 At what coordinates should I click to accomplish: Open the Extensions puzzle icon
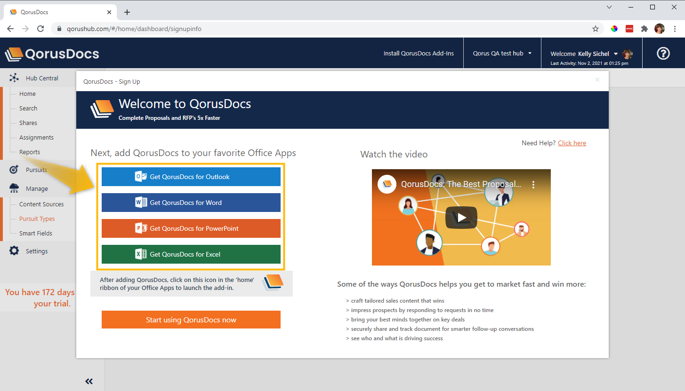coord(645,29)
